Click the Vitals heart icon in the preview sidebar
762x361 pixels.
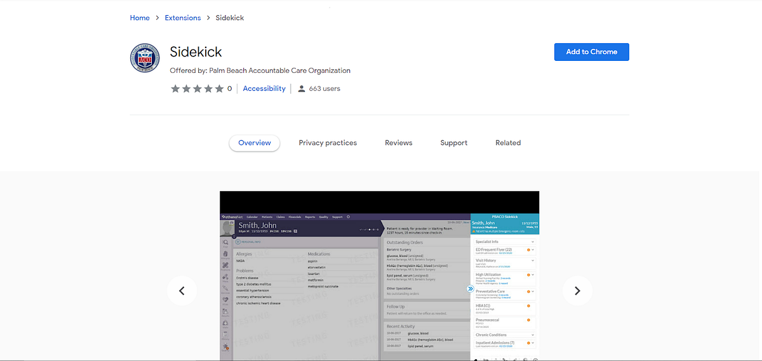pyautogui.click(x=225, y=299)
